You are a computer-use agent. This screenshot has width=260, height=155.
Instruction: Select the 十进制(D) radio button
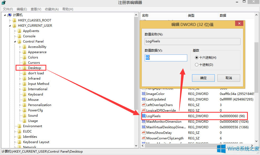(x=197, y=65)
